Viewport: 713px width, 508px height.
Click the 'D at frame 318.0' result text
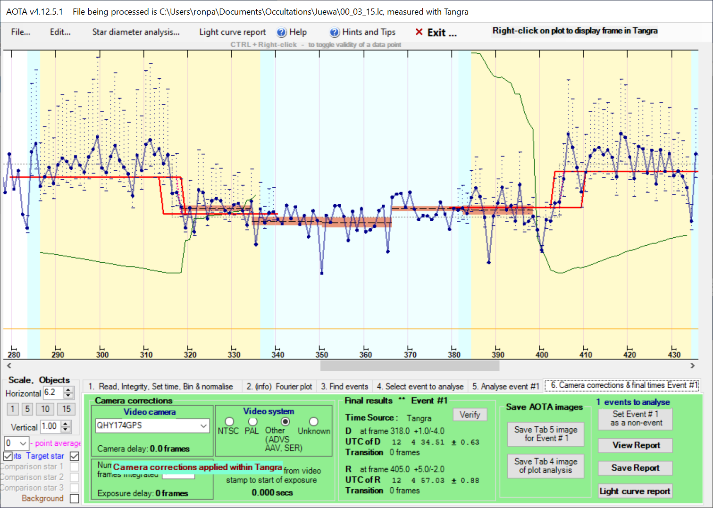[x=394, y=431]
